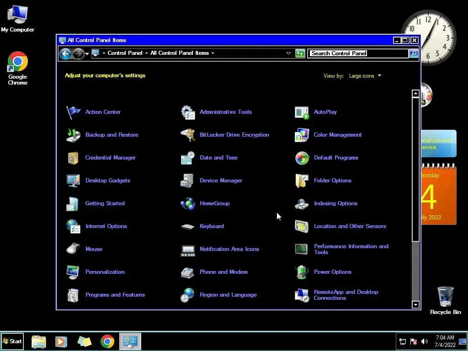
Task: Click the RemoteApp and Desktop Connections icon
Action: click(x=302, y=295)
